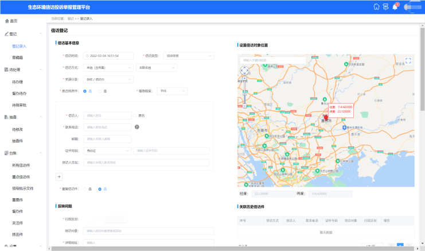Image resolution: width=425 pixels, height=251 pixels.
Task: Click the 信访人 name input field
Action: (x=107, y=115)
